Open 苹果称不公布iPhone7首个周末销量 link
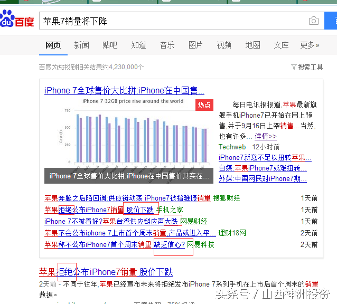This screenshot has height=304, width=337. pos(115,244)
